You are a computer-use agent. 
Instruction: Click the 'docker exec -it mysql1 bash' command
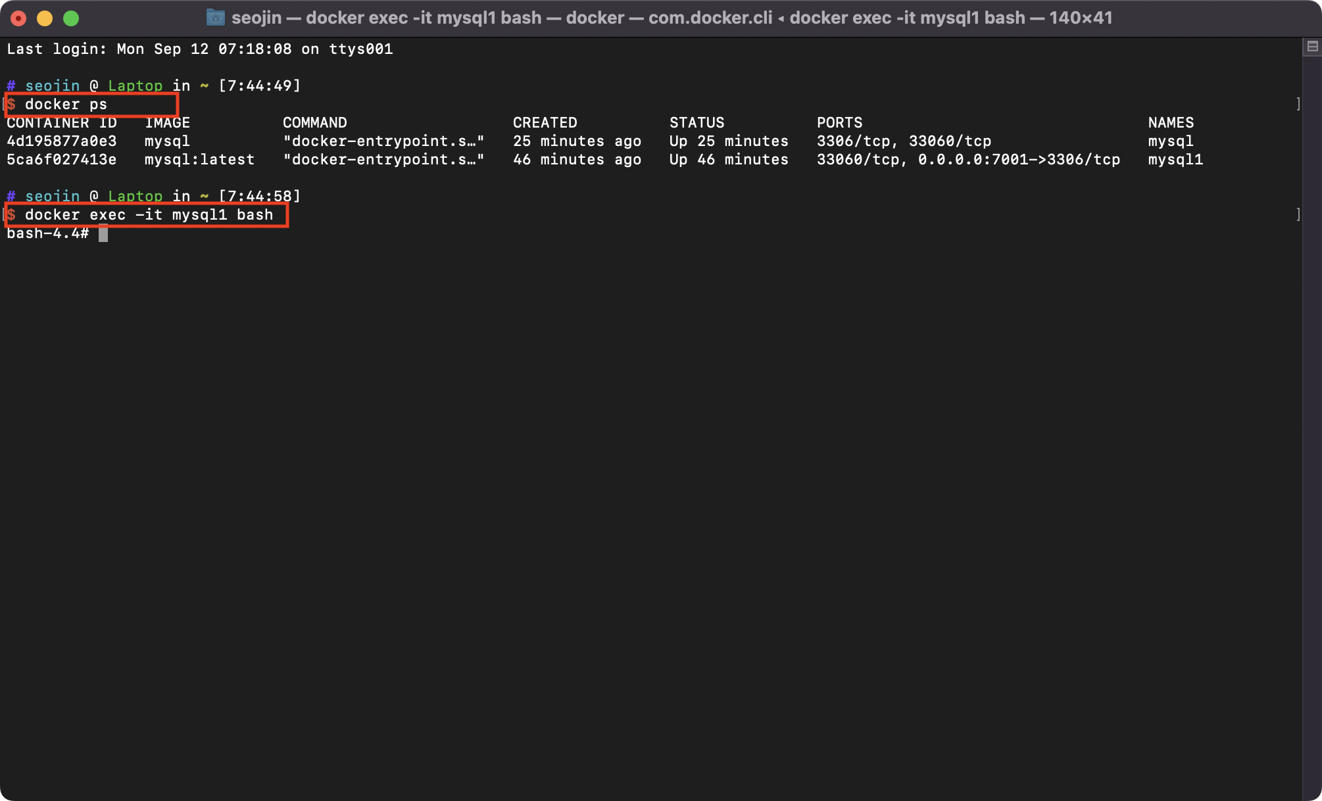tap(149, 215)
